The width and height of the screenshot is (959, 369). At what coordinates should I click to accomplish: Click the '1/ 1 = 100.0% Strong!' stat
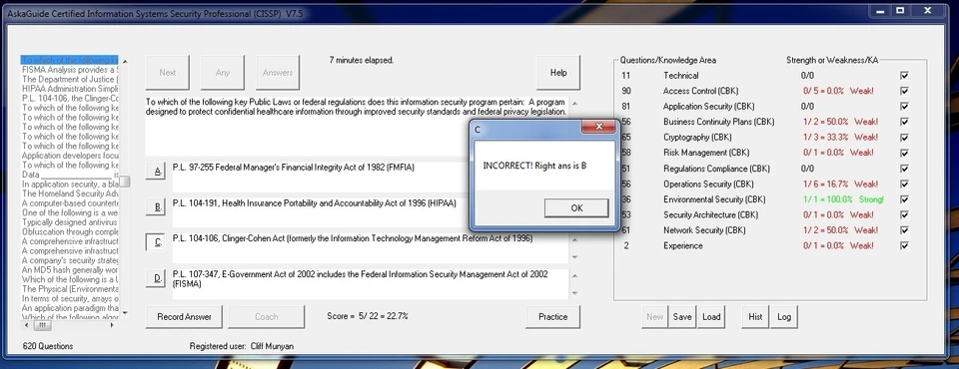click(843, 199)
